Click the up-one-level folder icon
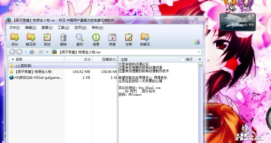The image size is (271, 143). click(32, 52)
